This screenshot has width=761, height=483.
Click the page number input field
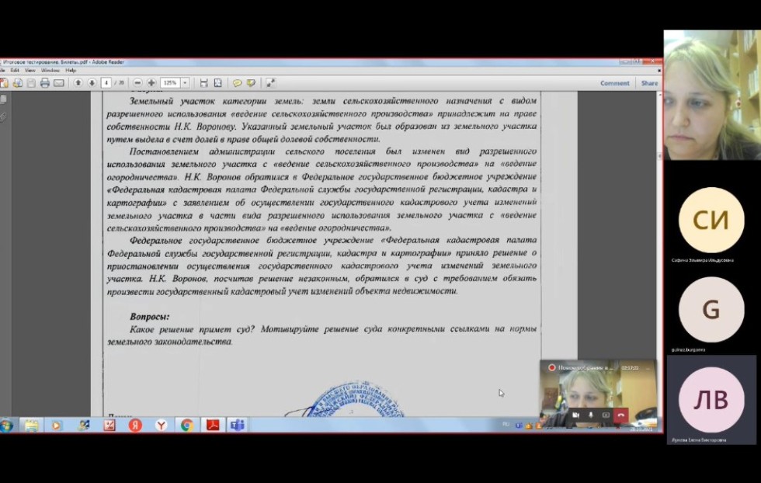[106, 83]
